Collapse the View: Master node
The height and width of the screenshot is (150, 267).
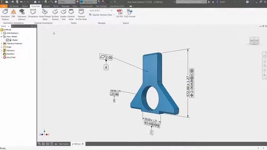[x=2, y=37]
